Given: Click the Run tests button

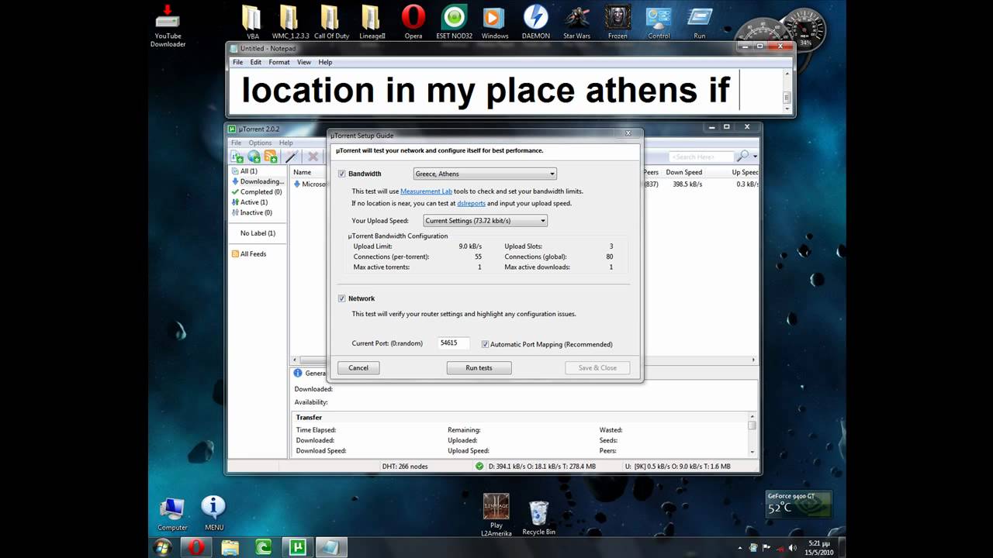Looking at the screenshot, I should [x=479, y=367].
